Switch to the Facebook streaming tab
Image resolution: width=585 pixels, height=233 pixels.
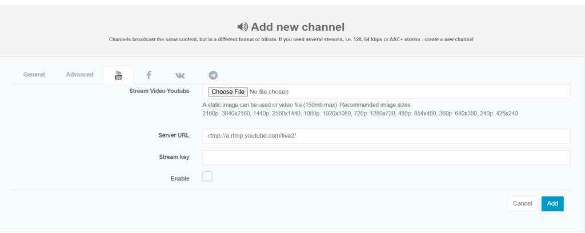click(149, 75)
